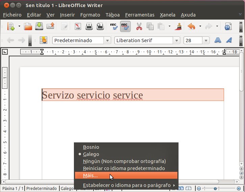Cut the selection with the scissors icon
Image resolution: width=245 pixels, height=192 pixels.
coord(139,26)
